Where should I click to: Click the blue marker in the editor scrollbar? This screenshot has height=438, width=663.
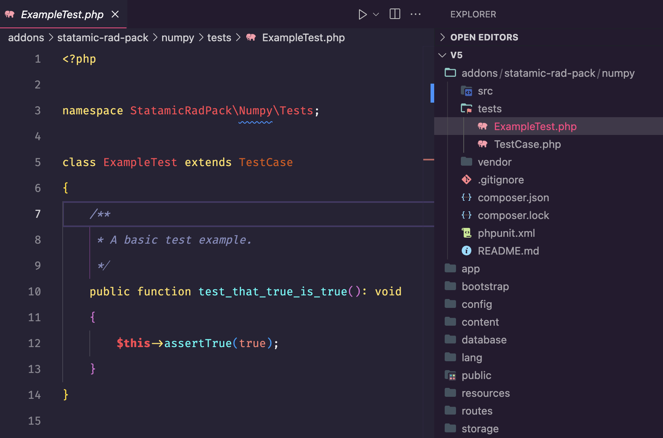[432, 93]
